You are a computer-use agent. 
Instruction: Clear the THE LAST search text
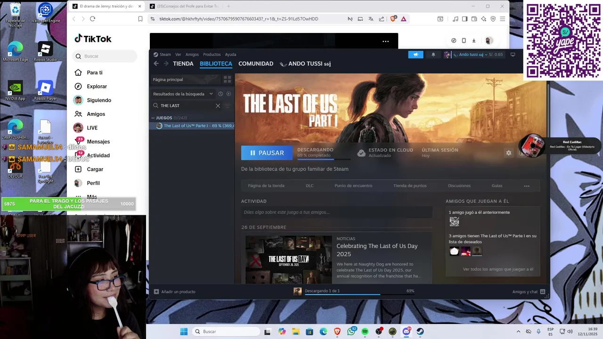coord(218,105)
